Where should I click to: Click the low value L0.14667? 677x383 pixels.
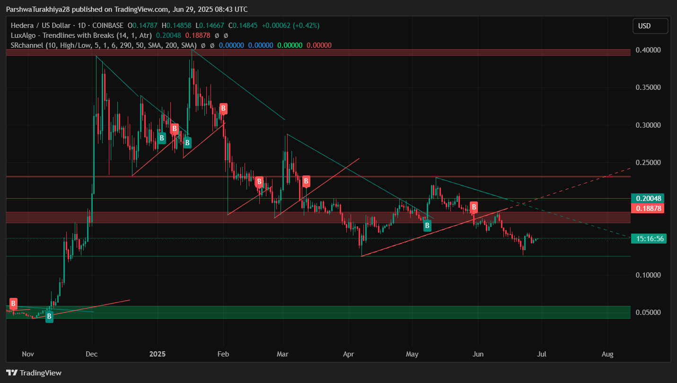click(211, 26)
